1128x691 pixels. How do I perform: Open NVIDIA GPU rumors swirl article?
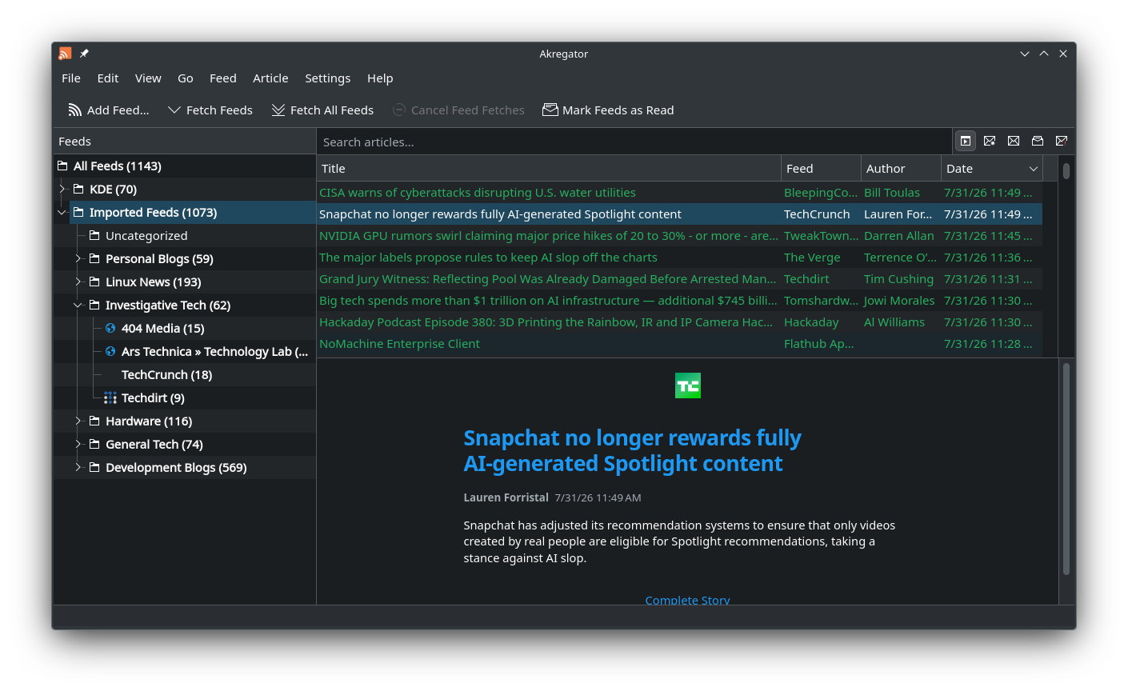pyautogui.click(x=680, y=236)
